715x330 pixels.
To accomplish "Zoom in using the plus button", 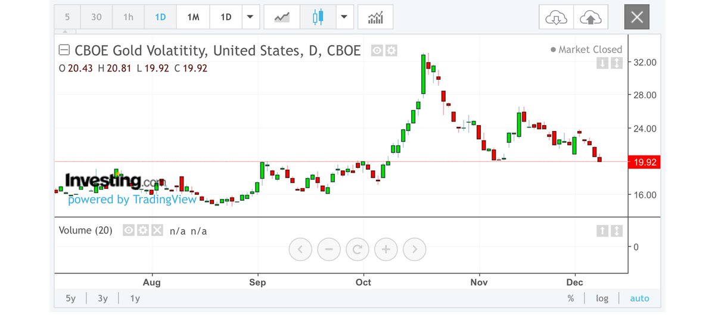I will point(386,249).
